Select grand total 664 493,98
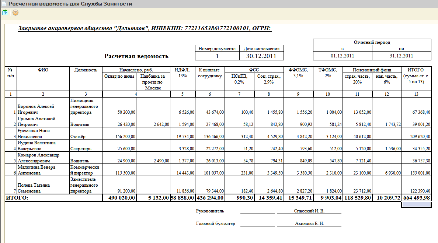Viewport: 438px width, 243px height. click(417, 198)
